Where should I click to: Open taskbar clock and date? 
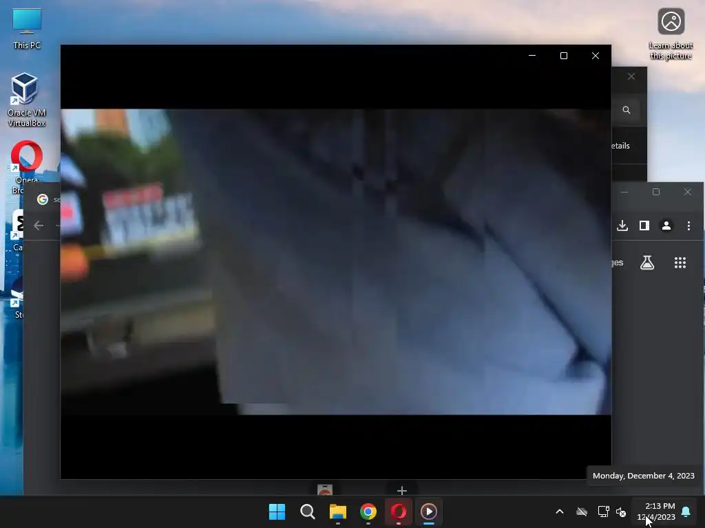click(x=656, y=511)
